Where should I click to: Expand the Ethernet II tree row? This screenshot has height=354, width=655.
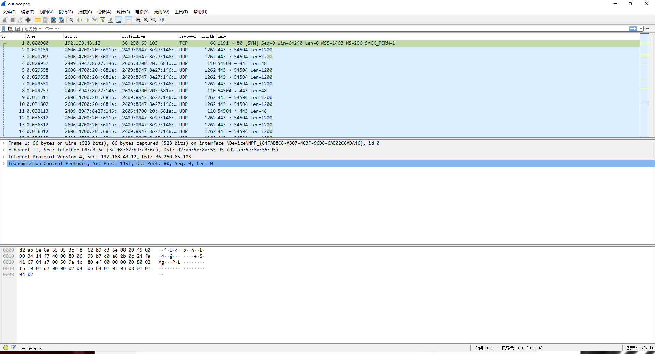point(4,150)
